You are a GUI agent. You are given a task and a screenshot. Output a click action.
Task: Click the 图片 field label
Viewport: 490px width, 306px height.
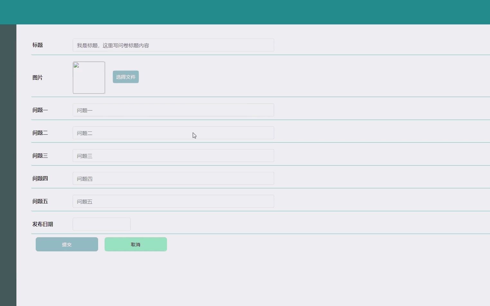click(38, 77)
